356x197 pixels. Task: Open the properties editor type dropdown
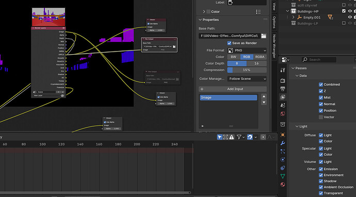coord(285,60)
